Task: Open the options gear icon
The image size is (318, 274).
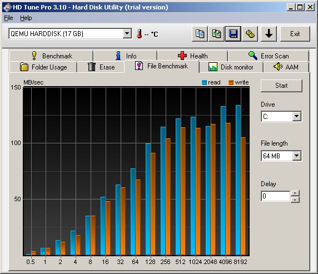Action: coord(250,34)
